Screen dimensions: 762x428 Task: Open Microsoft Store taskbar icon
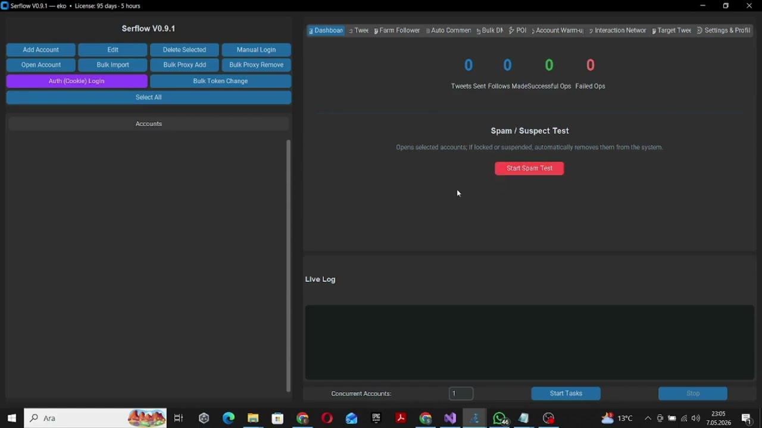277,418
